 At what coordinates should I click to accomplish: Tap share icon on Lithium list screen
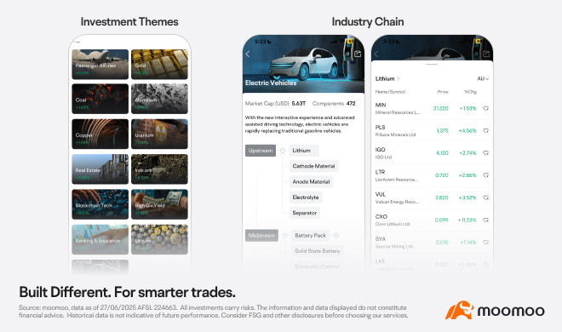point(486,54)
